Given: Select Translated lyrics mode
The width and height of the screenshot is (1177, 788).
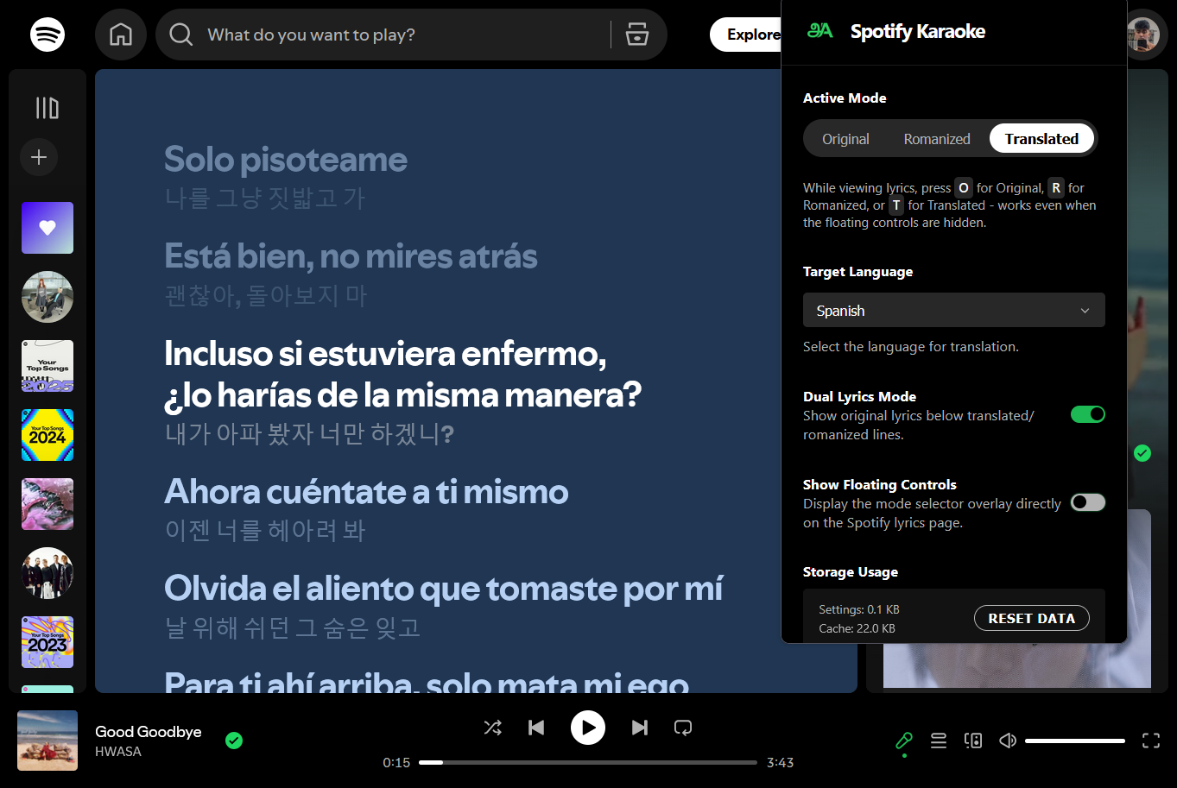Looking at the screenshot, I should click(1041, 139).
